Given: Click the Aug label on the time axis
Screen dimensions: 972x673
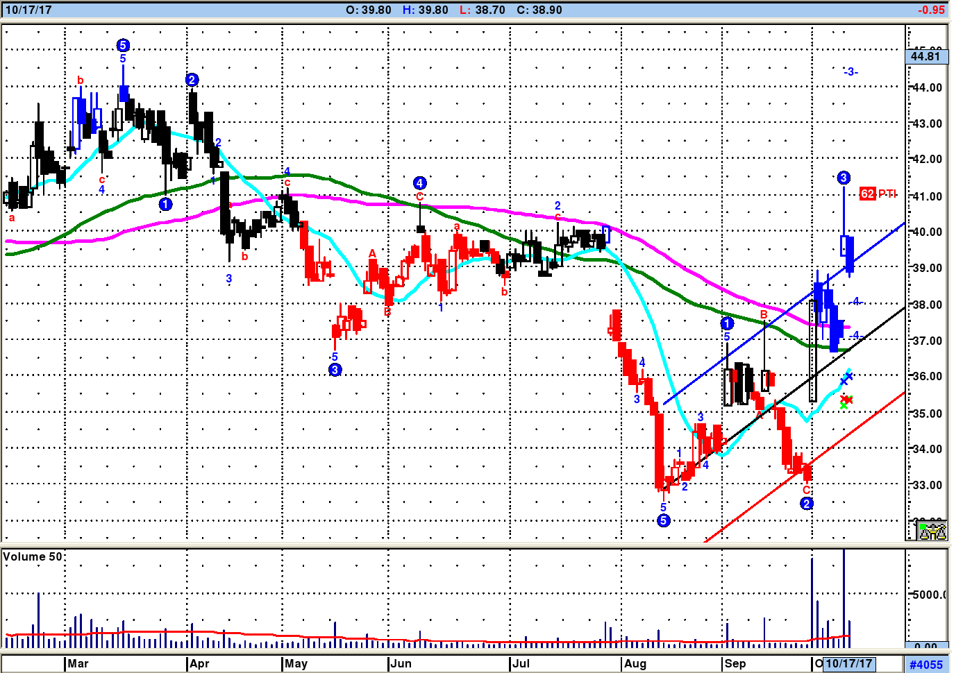Looking at the screenshot, I should [635, 663].
